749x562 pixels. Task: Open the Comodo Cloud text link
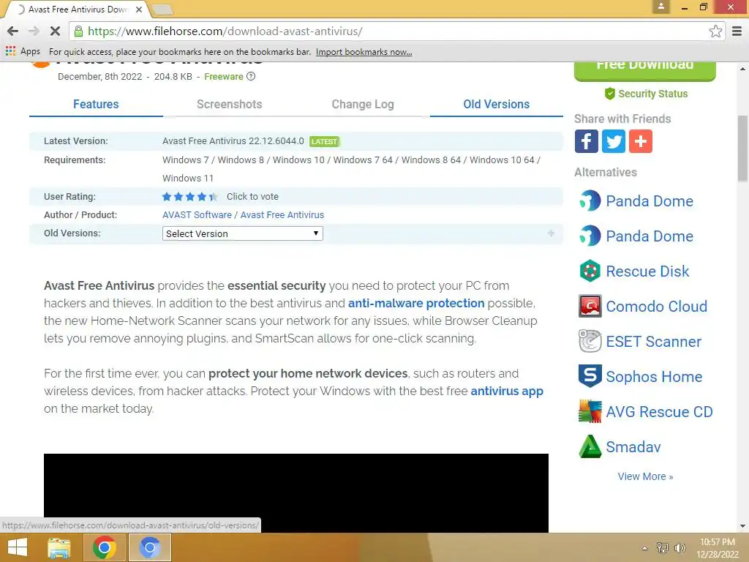(x=656, y=307)
